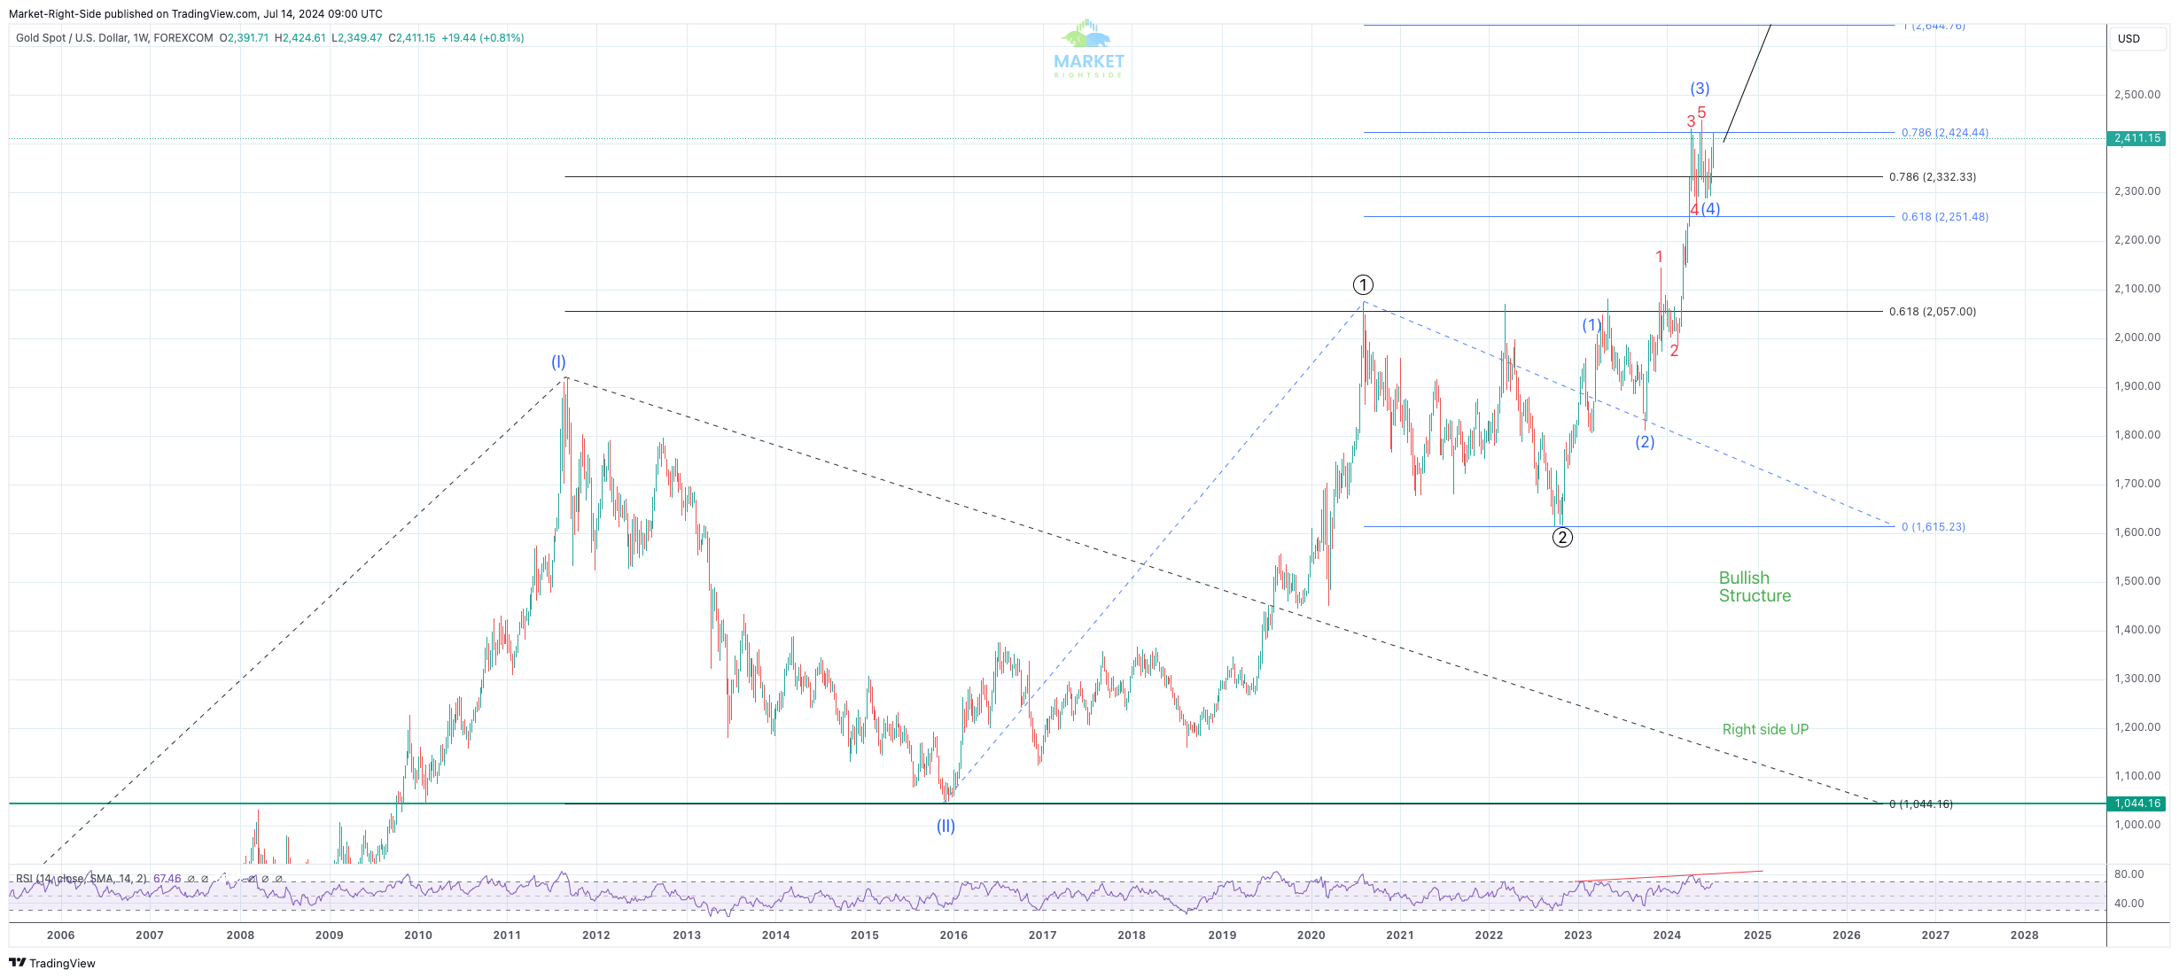
Task: Click the open value 2,391.71
Action: click(248, 38)
